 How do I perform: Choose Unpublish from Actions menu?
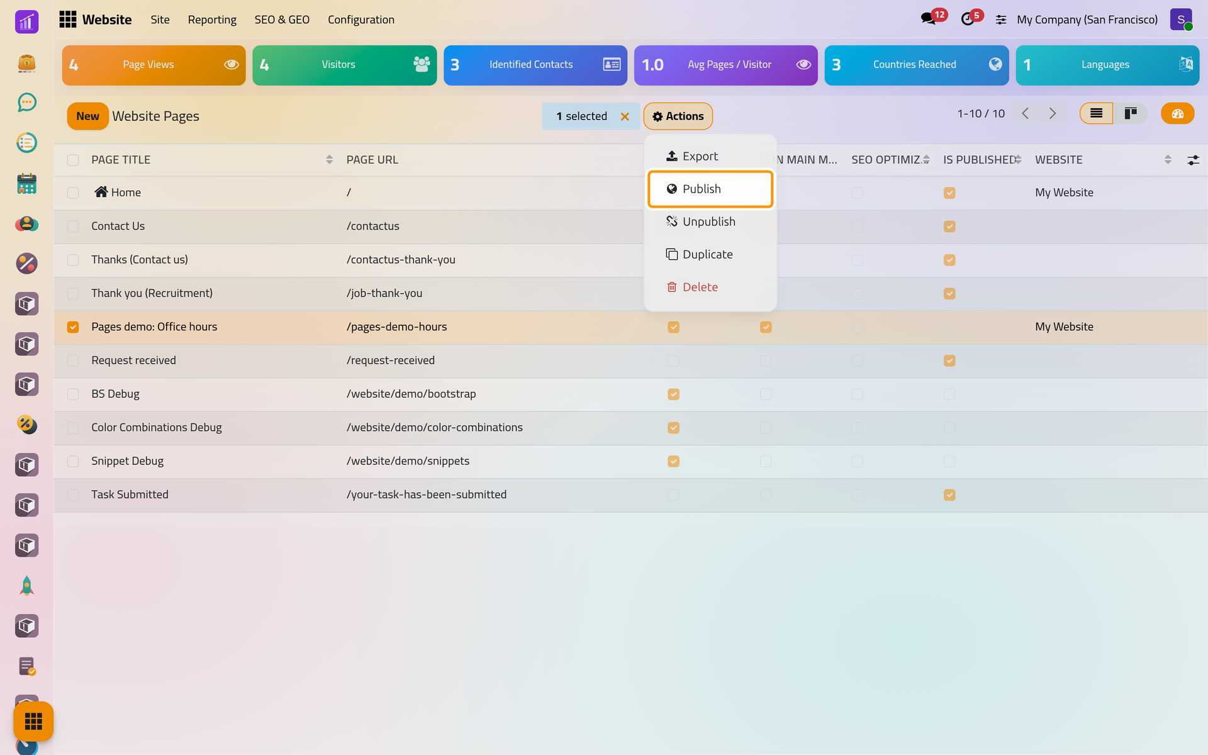point(710,221)
